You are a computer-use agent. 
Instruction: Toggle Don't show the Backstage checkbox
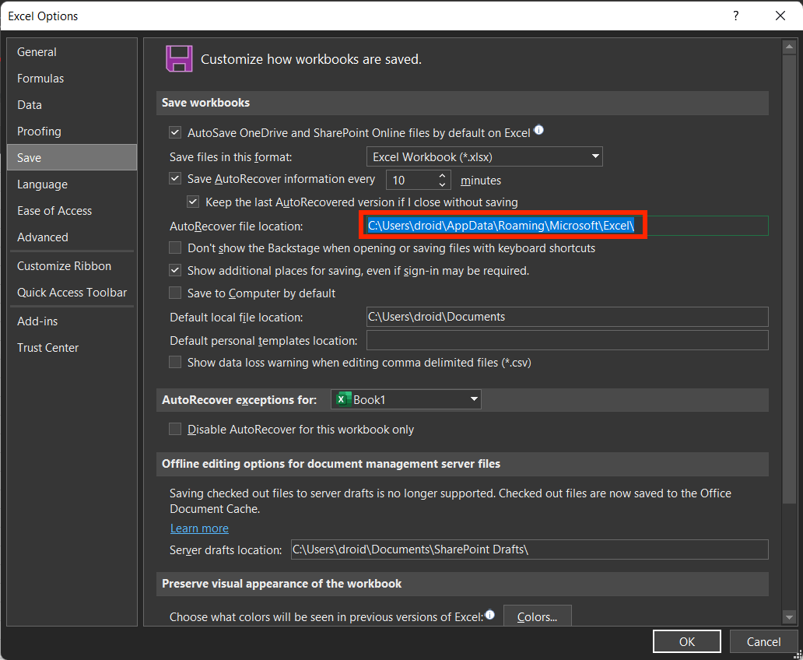click(x=175, y=248)
